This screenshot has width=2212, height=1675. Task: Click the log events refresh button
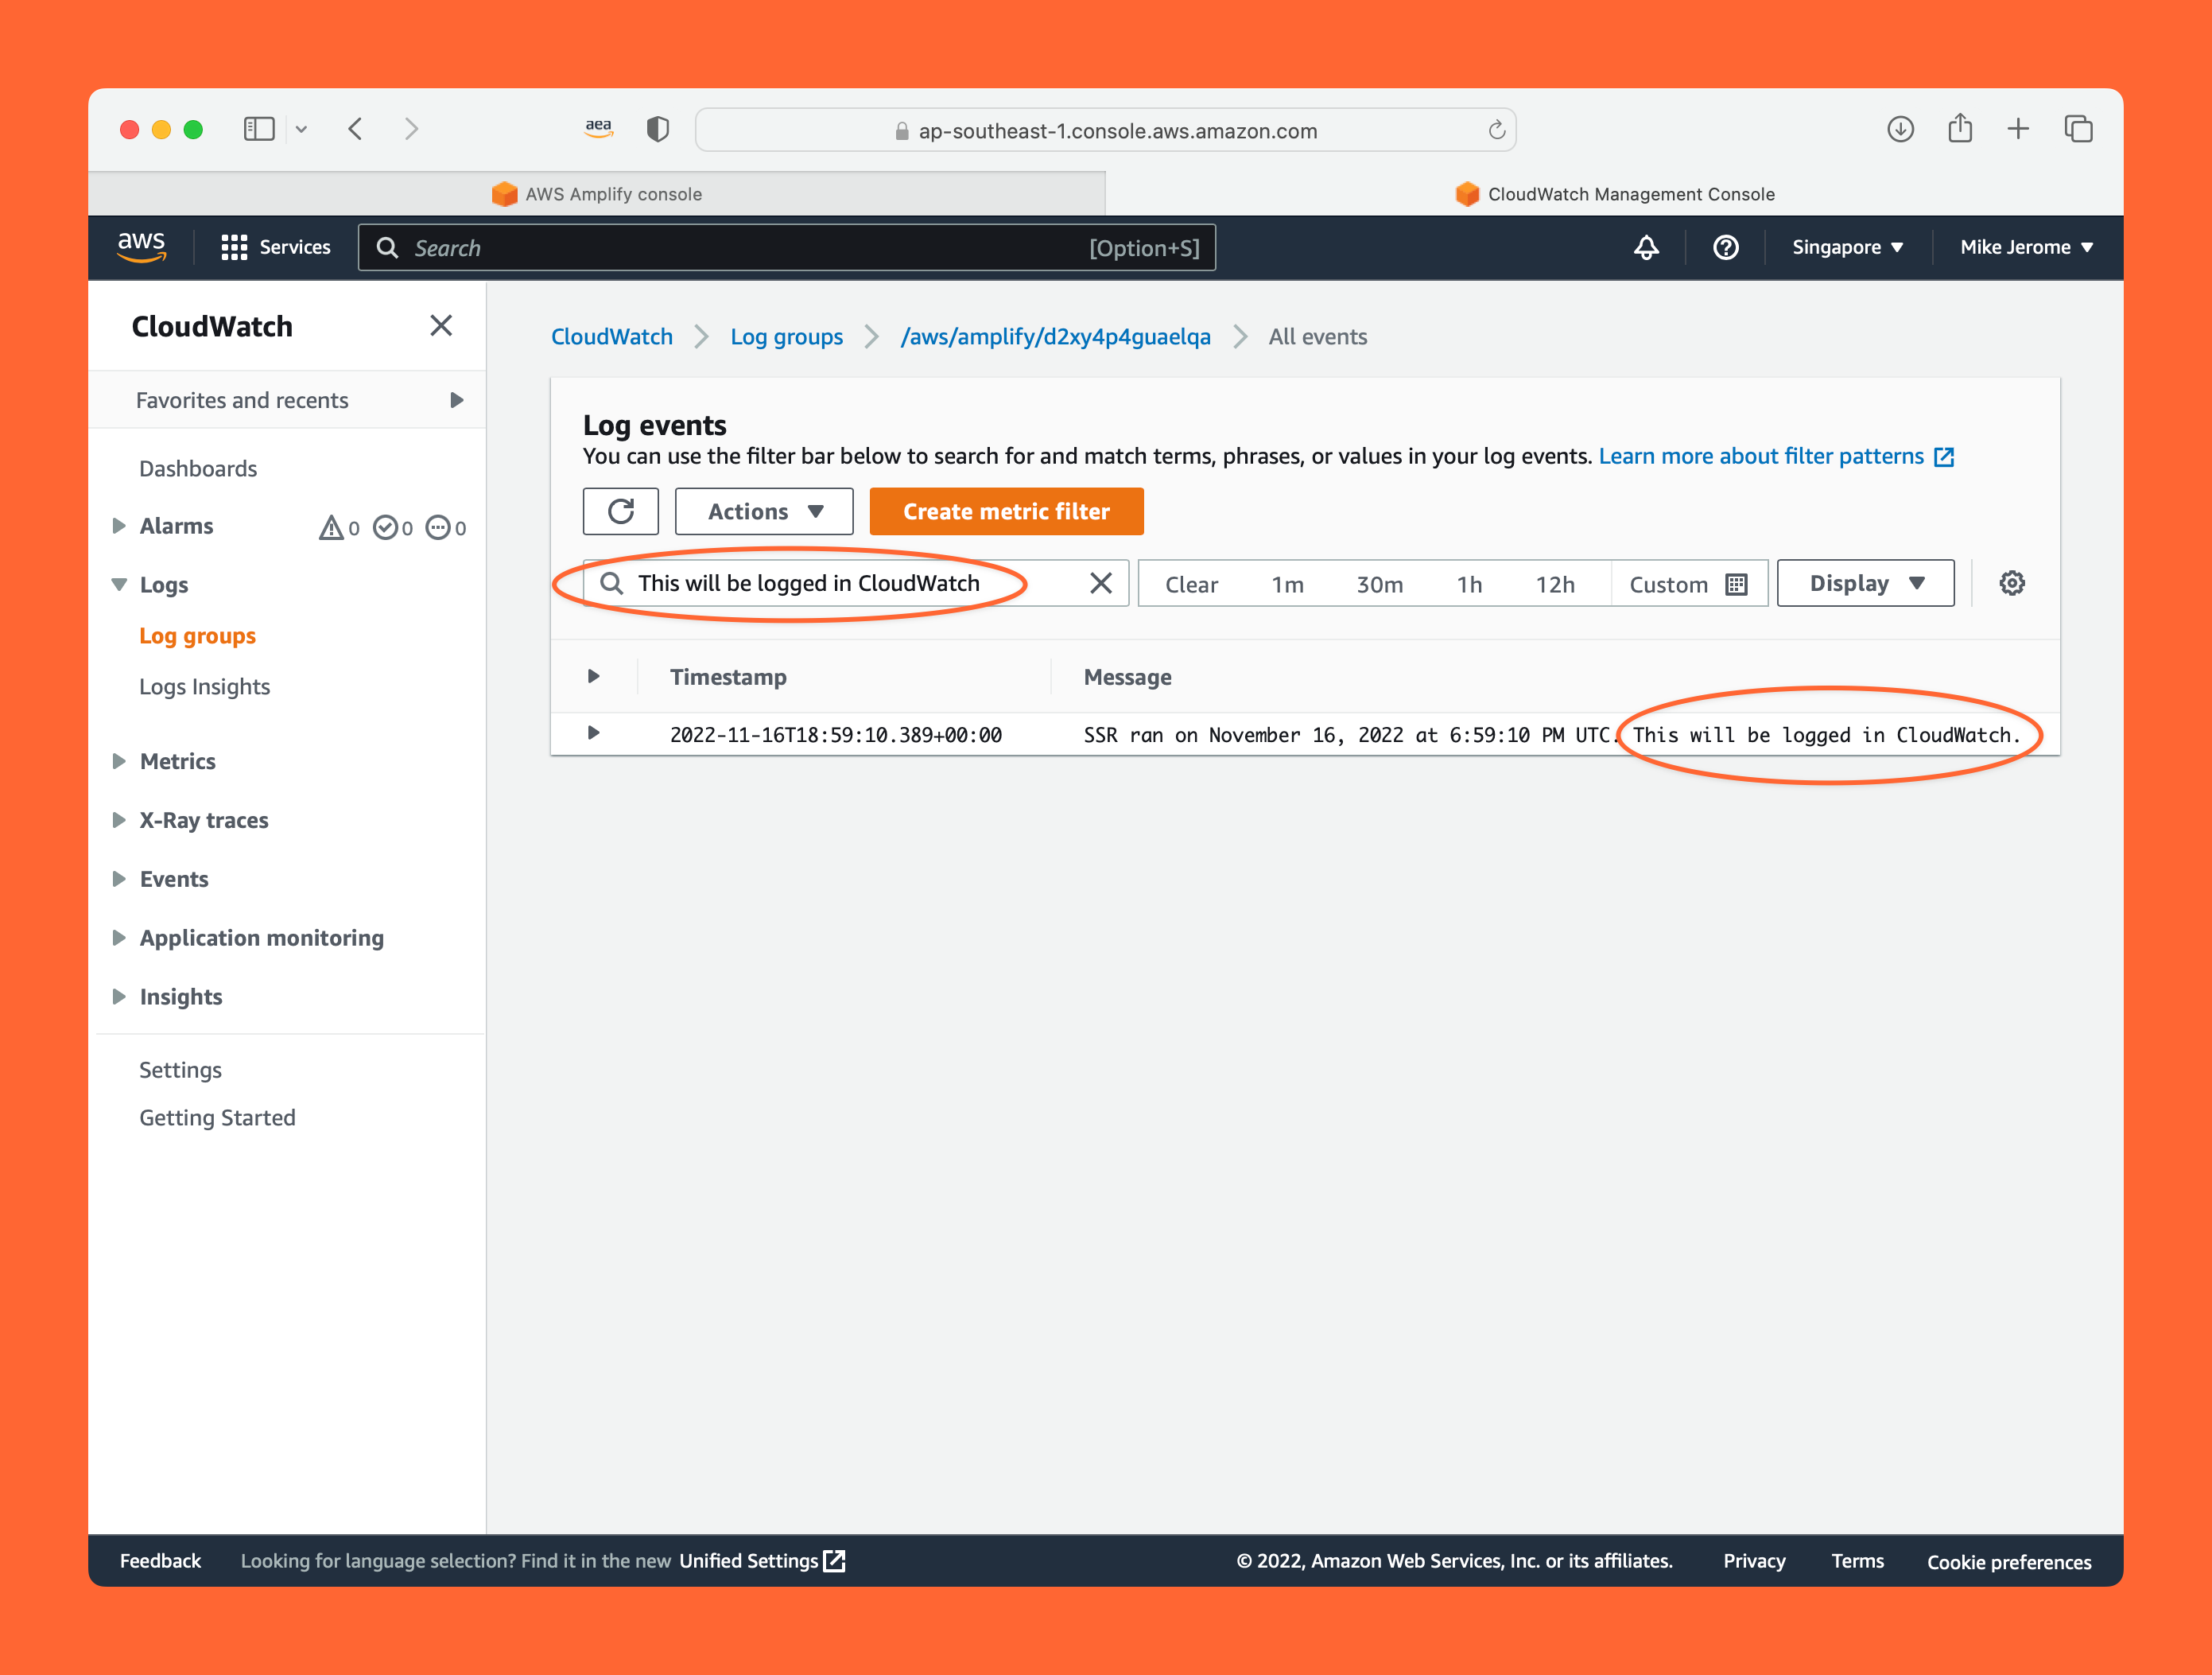[620, 511]
